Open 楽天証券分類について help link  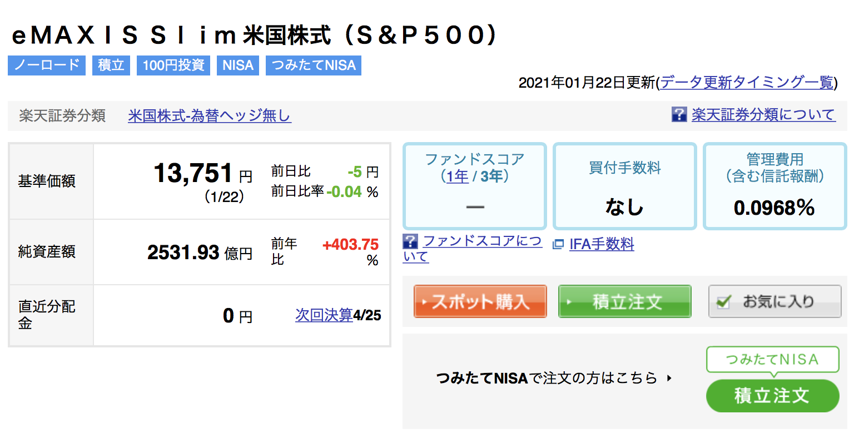(763, 115)
